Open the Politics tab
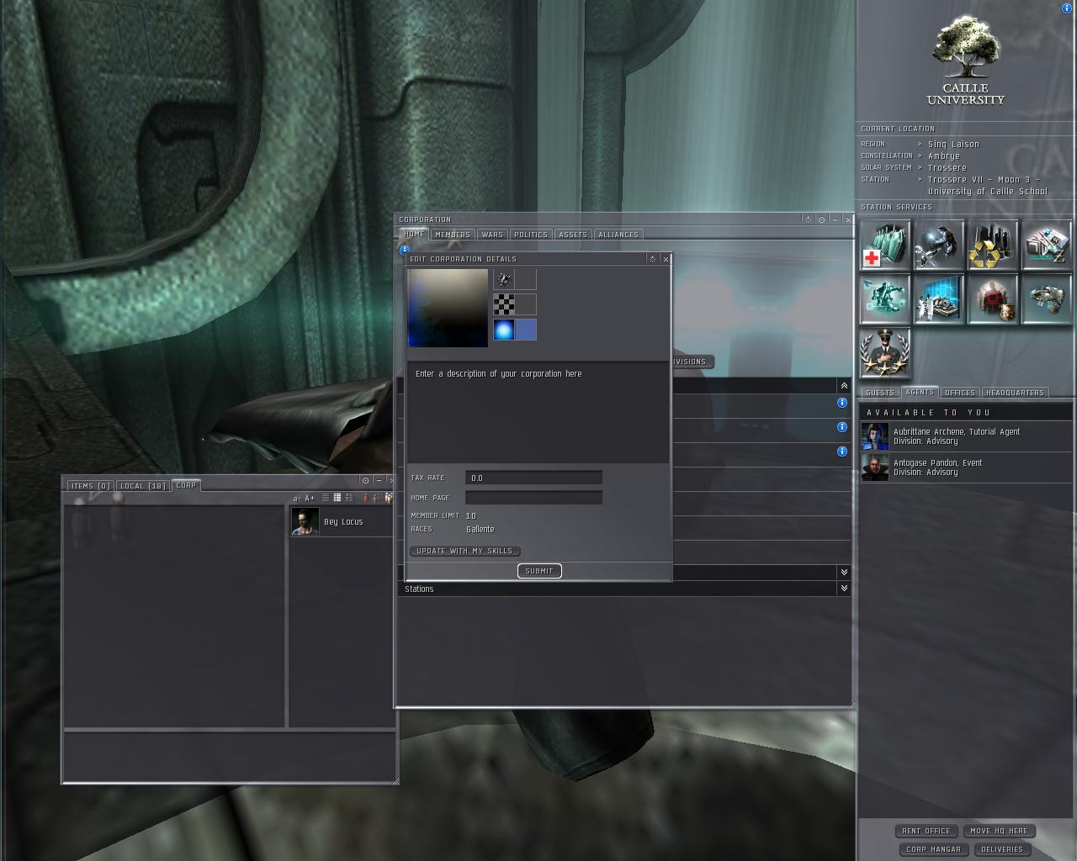The height and width of the screenshot is (861, 1077). (x=530, y=235)
